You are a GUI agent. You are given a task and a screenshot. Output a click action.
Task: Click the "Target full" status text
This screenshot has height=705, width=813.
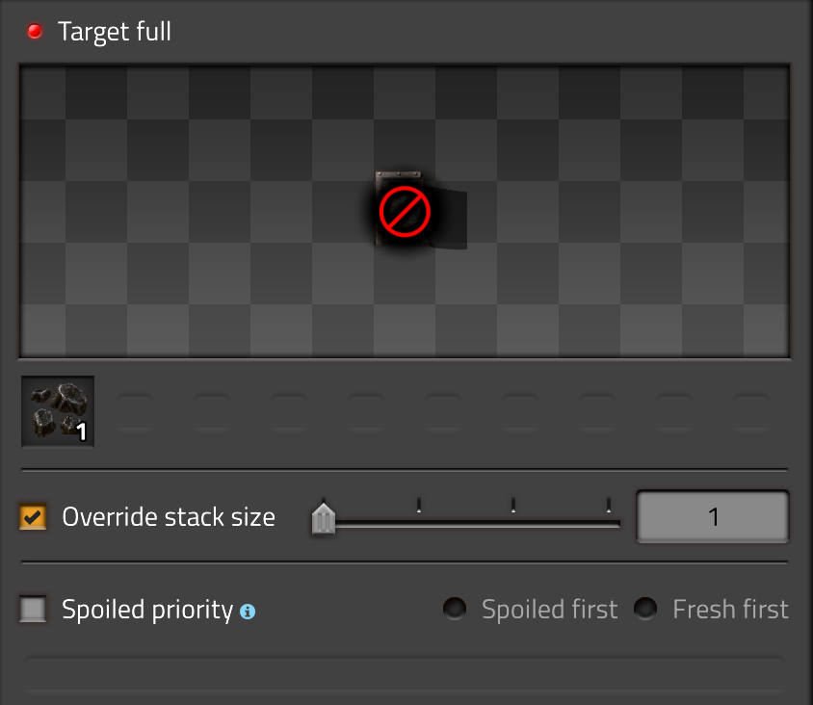pos(115,32)
